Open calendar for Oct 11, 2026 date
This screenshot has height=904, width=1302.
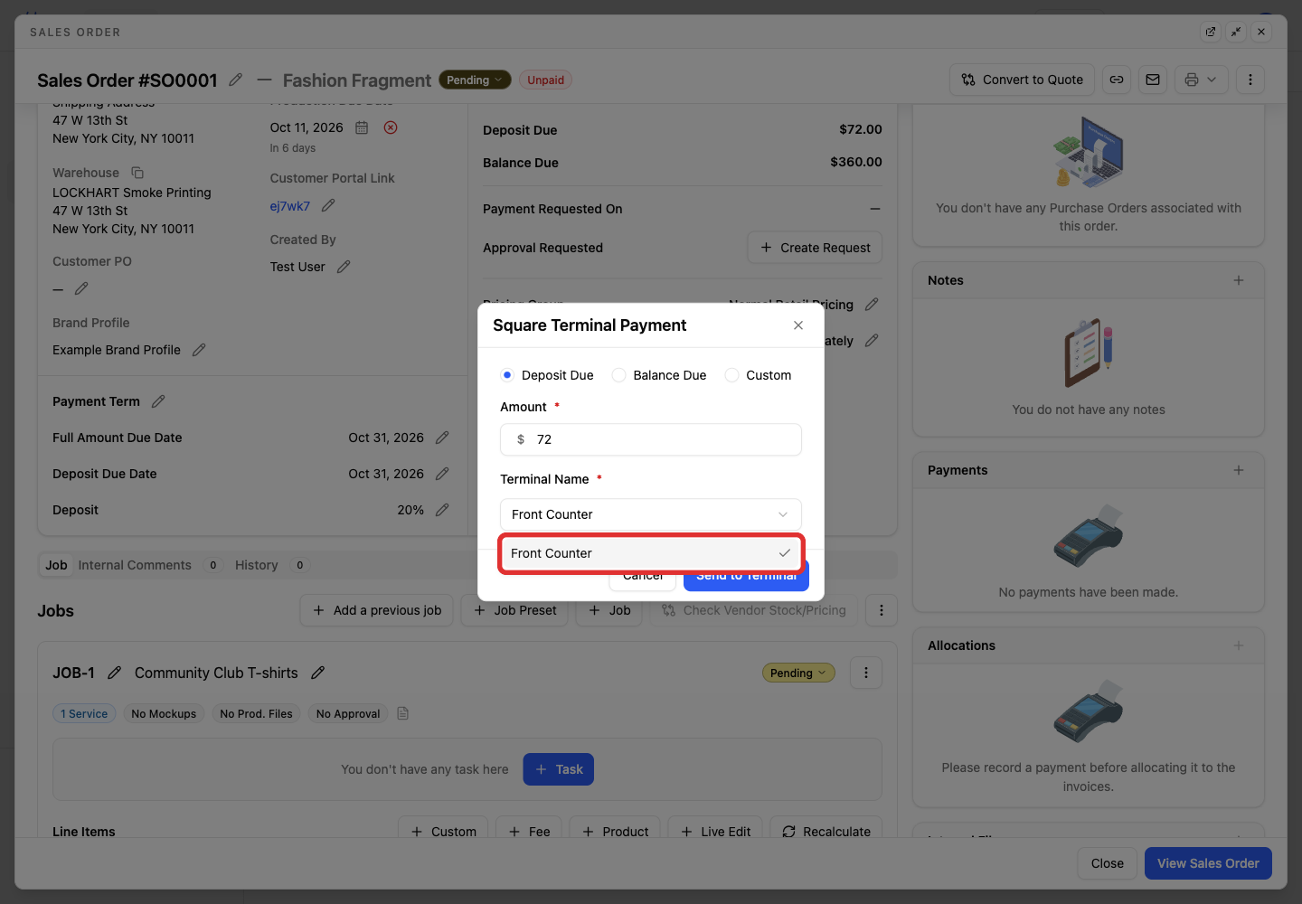point(362,127)
